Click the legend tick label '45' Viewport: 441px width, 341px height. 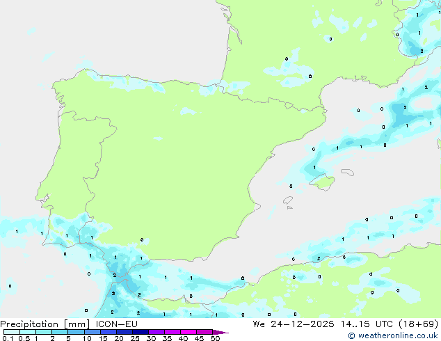coord(199,338)
